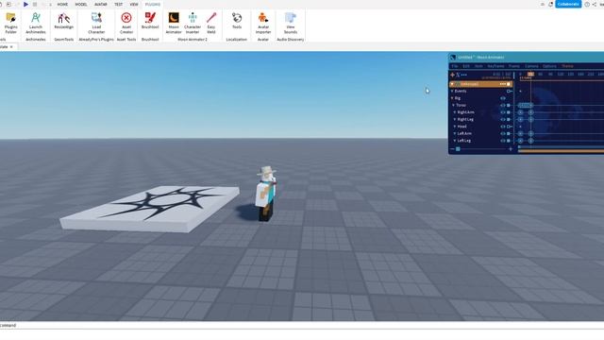Open the PLUGINS ribbon tab
604x340 pixels.
pos(153,4)
